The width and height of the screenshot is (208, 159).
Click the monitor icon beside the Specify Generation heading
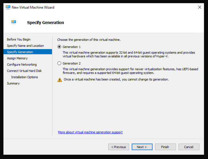(x=14, y=22)
